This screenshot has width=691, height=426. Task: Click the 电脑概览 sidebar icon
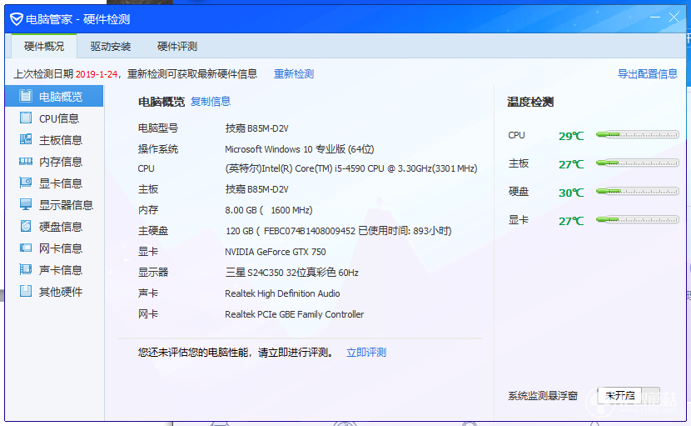point(26,96)
